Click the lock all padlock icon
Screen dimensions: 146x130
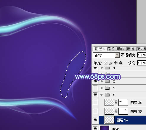point(121,63)
